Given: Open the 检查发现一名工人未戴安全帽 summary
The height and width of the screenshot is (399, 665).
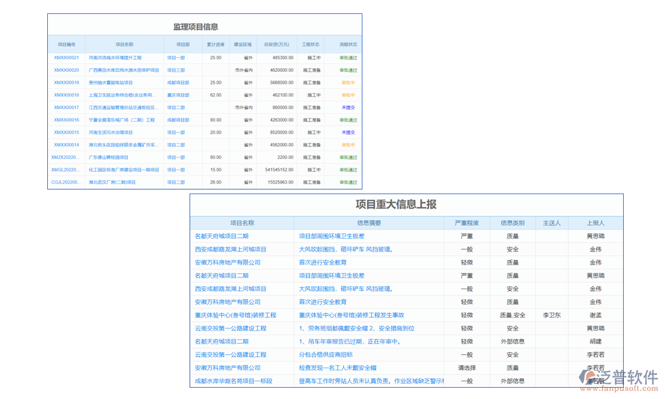Looking at the screenshot, I should pyautogui.click(x=338, y=368).
